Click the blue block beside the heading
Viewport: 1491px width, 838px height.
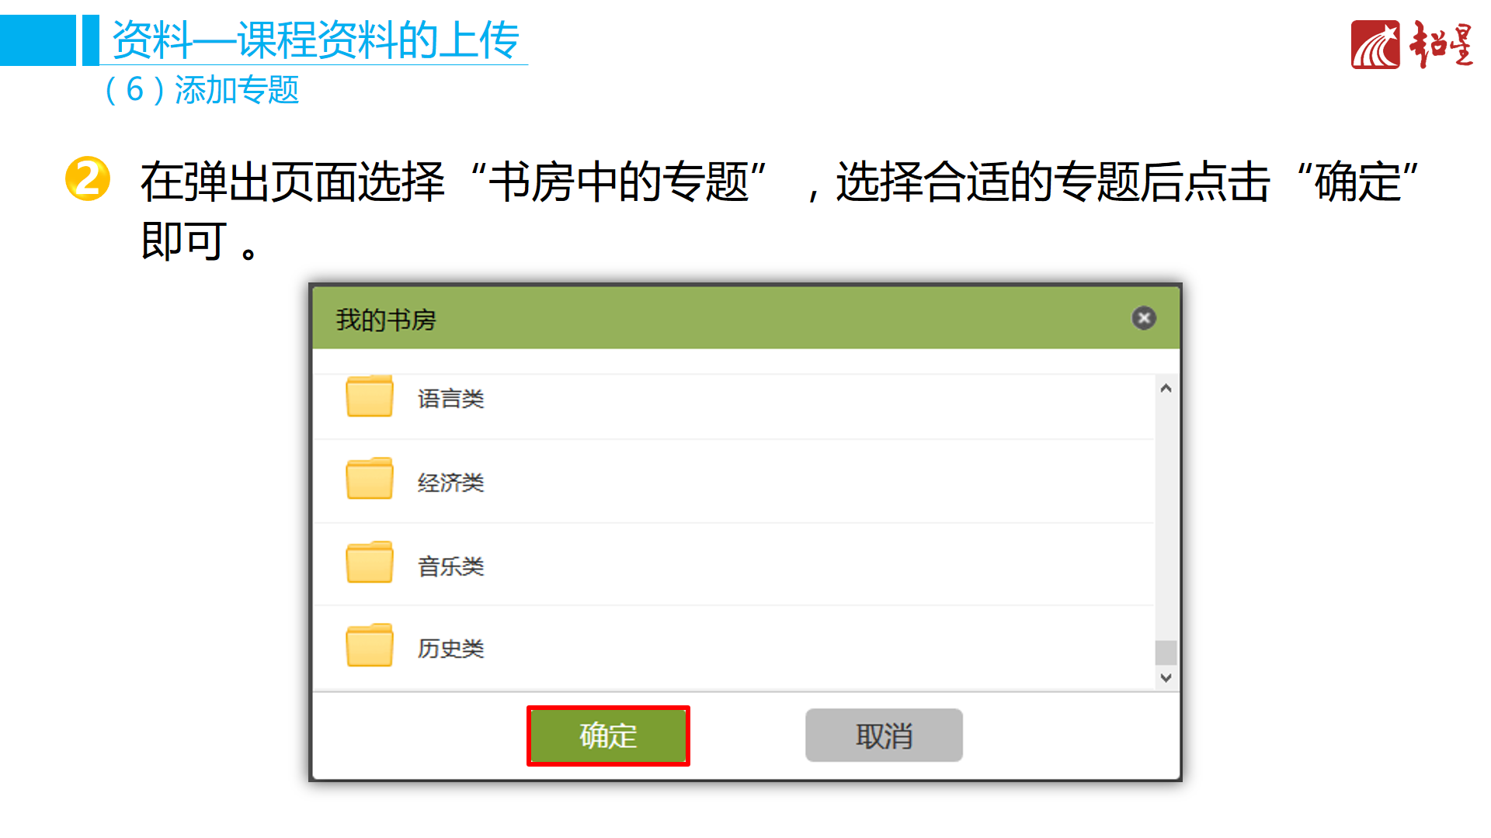[37, 40]
